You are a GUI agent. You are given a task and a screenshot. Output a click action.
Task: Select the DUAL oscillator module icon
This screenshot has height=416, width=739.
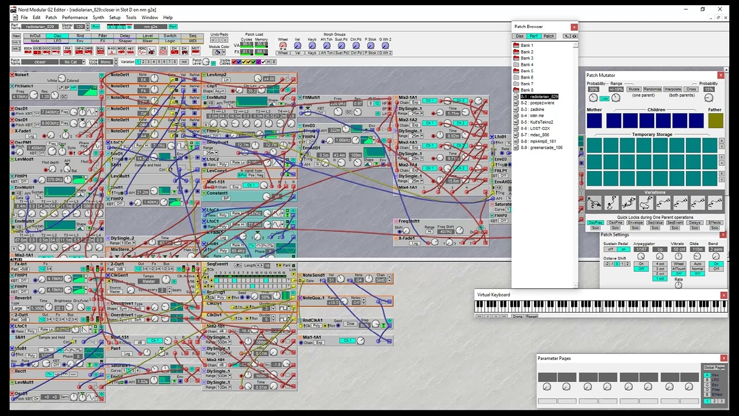tap(100, 51)
